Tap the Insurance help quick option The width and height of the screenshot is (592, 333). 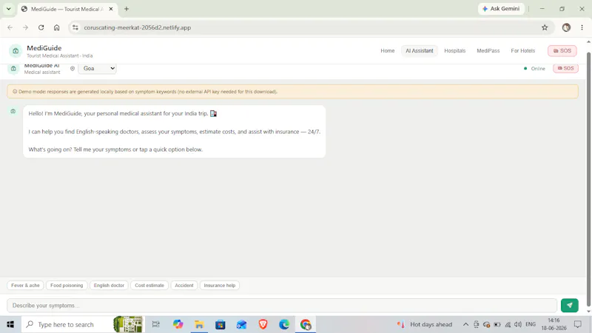pyautogui.click(x=219, y=286)
